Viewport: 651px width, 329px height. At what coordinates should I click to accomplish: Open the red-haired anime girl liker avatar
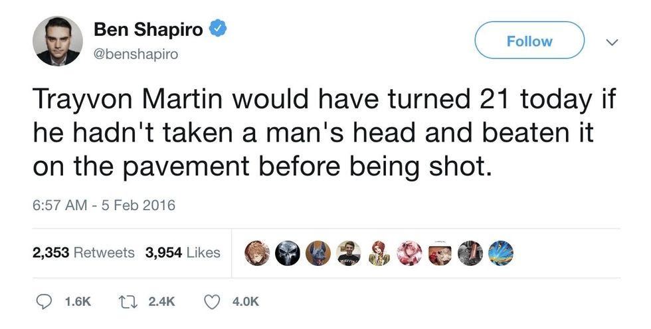click(x=379, y=253)
